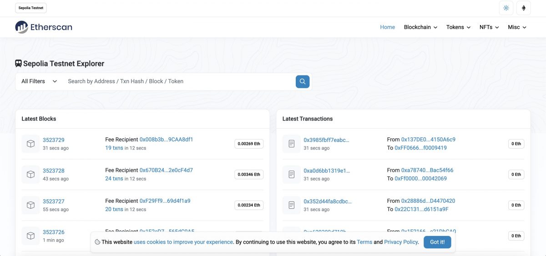Click document icon for transaction 0x352d44fa8cdbc
Viewport: 546px width, 256px height.
click(292, 205)
